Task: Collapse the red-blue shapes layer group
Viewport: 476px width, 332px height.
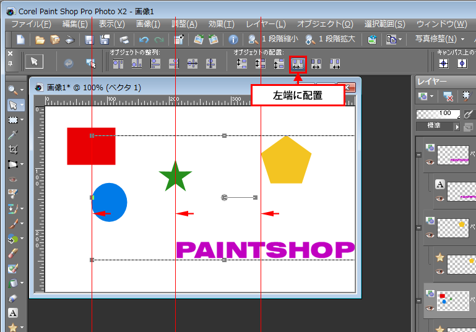Action: click(x=419, y=300)
